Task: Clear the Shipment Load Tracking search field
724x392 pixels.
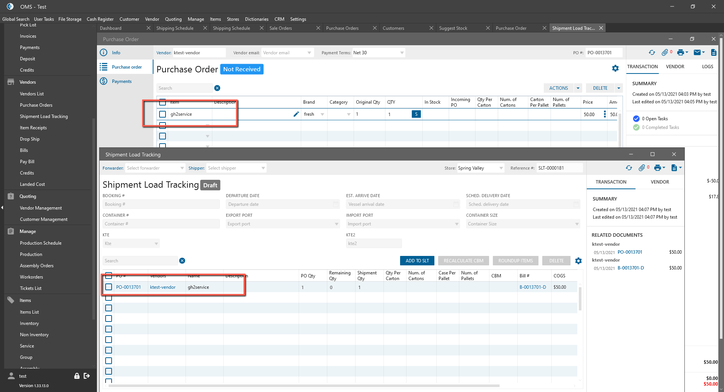Action: (x=182, y=261)
